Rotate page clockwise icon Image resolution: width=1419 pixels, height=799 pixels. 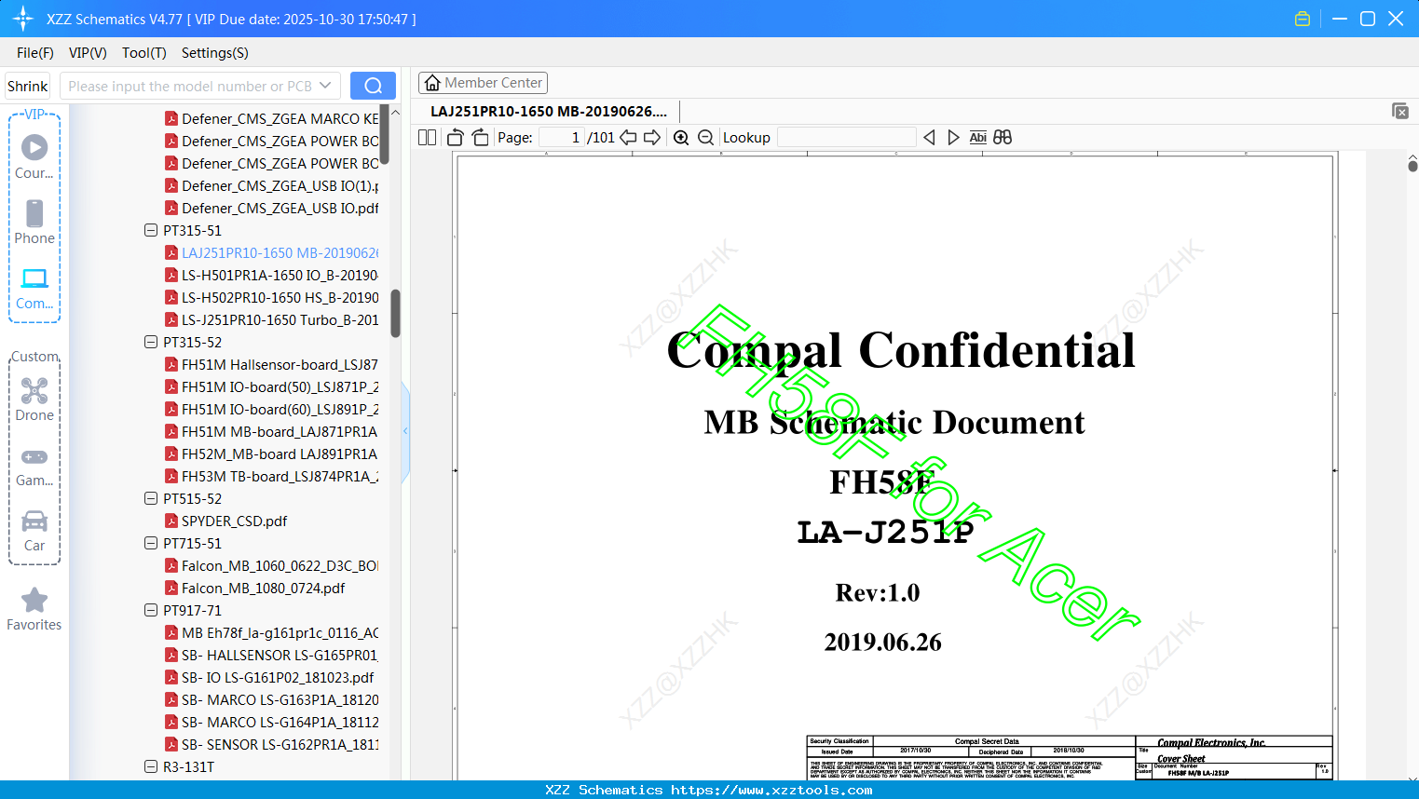480,138
